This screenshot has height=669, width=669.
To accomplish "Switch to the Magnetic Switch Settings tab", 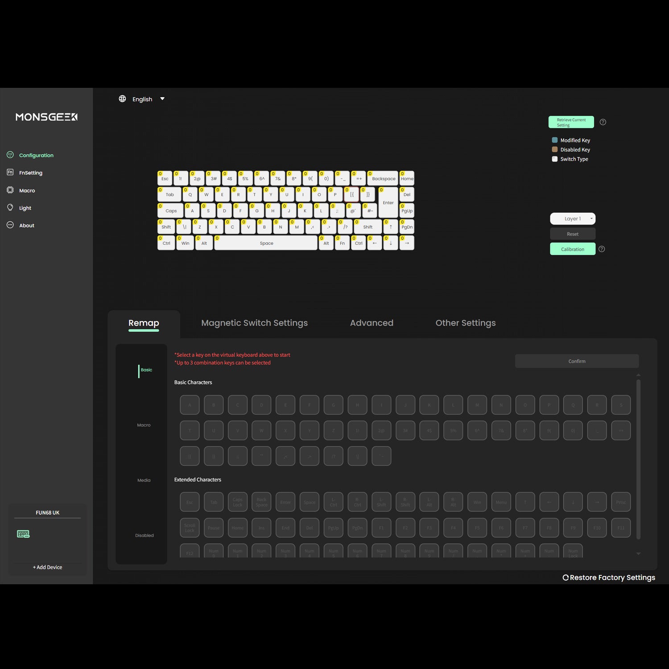I will click(x=254, y=322).
